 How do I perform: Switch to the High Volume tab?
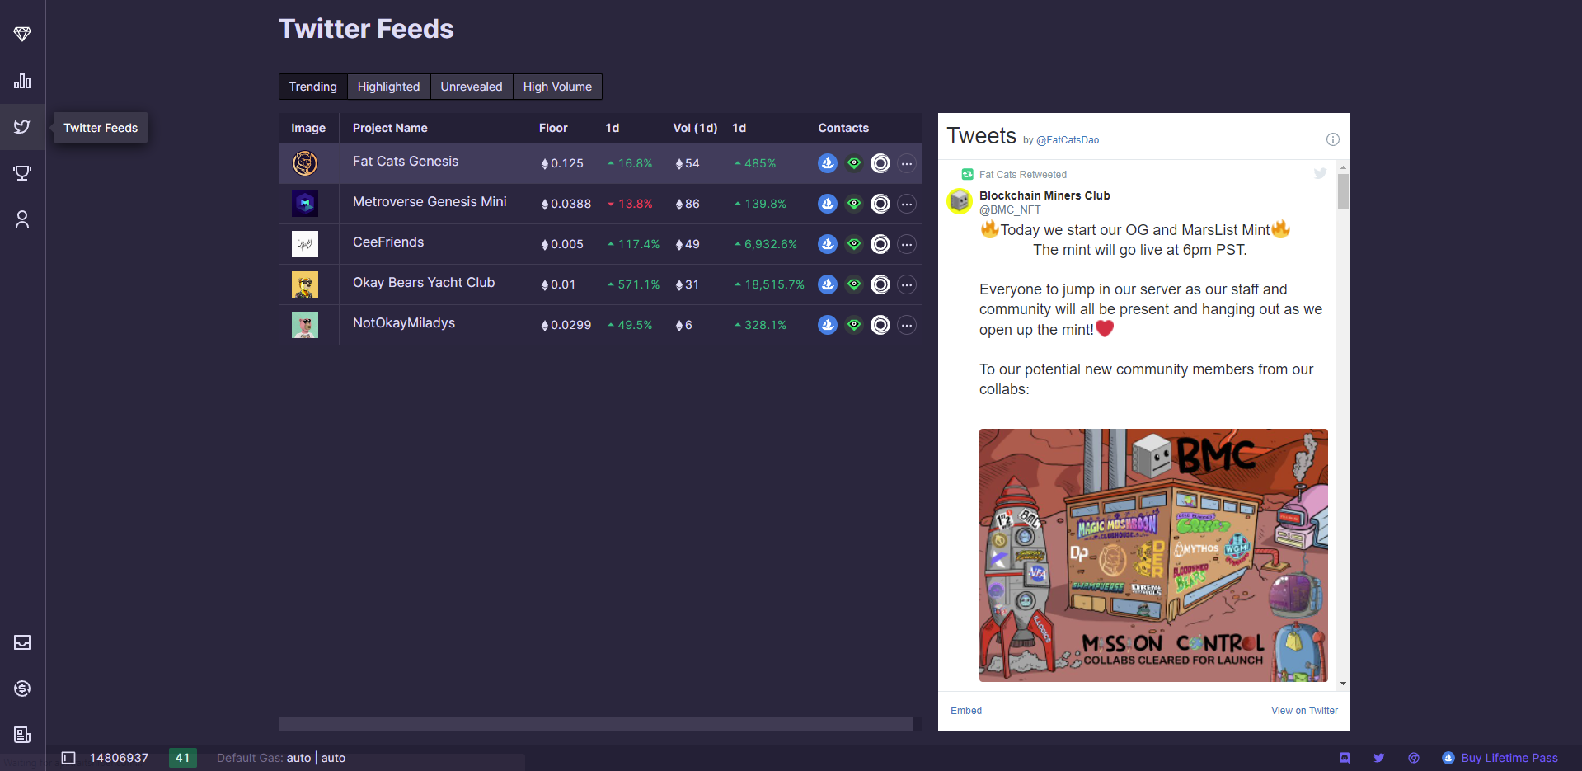click(x=557, y=87)
